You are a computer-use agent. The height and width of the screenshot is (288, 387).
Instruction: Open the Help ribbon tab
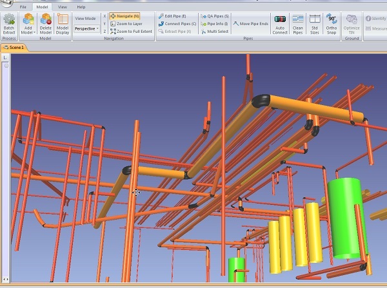81,6
